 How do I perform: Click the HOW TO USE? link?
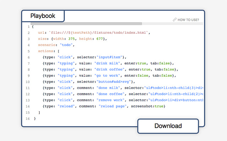coord(186,20)
